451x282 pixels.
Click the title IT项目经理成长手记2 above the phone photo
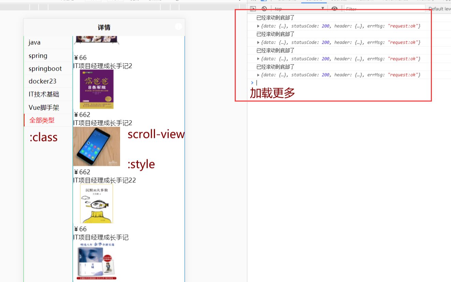pyautogui.click(x=102, y=123)
